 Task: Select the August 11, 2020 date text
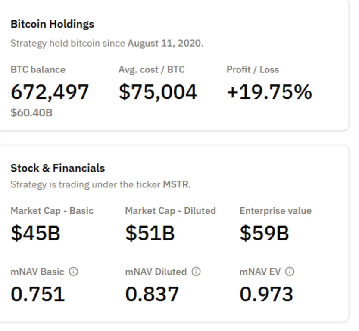[165, 44]
